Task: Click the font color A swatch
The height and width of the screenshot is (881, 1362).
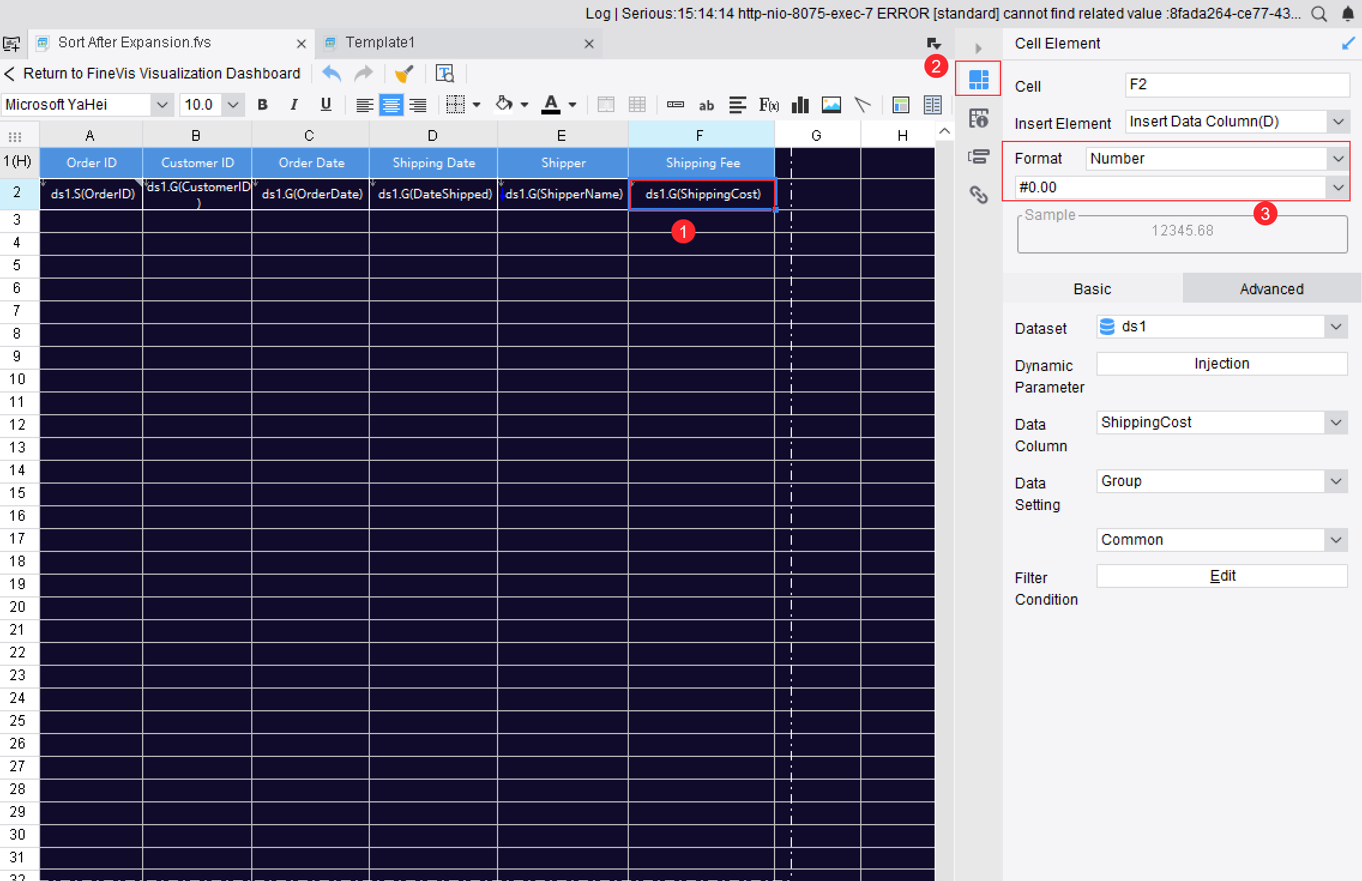Action: click(551, 105)
